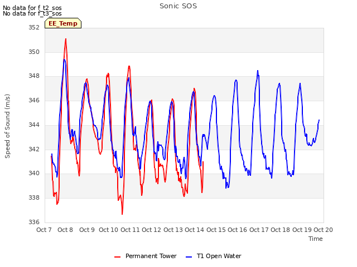Click the red Permanent Tower legend swatch

pyautogui.click(x=117, y=257)
